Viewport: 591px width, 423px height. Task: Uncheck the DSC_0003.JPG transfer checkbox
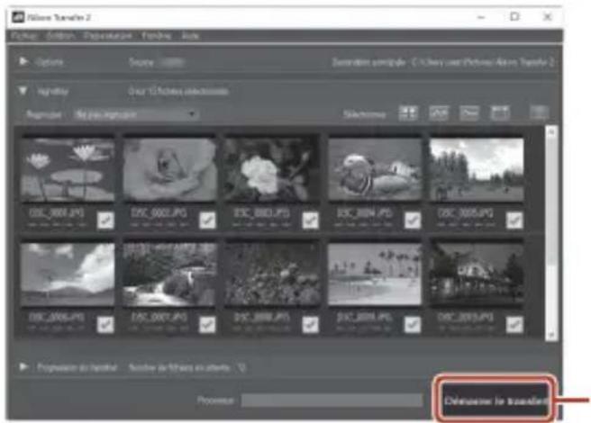coord(310,220)
